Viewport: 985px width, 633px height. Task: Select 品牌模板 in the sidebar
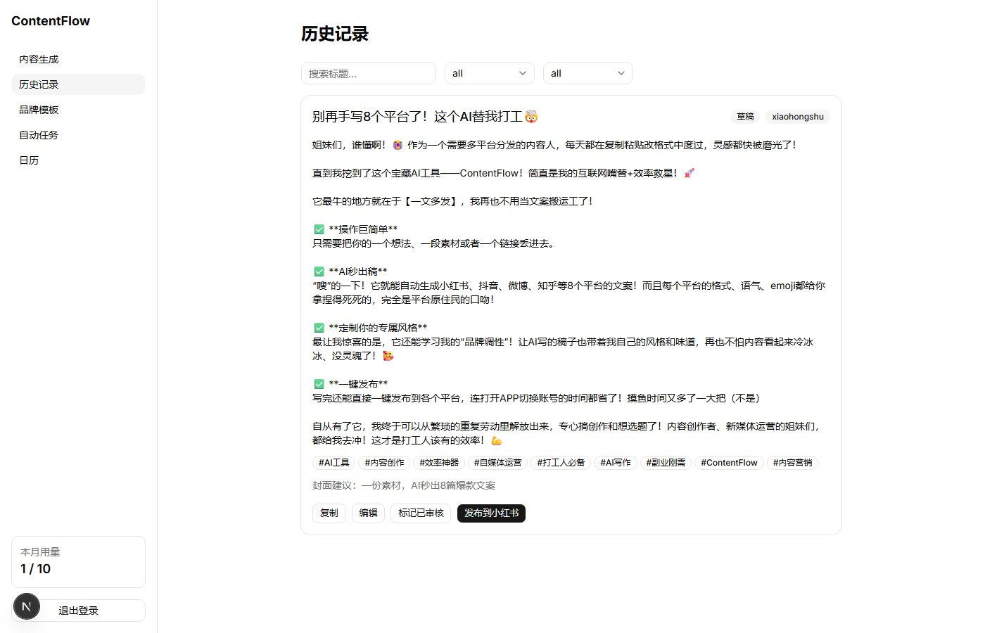[39, 109]
